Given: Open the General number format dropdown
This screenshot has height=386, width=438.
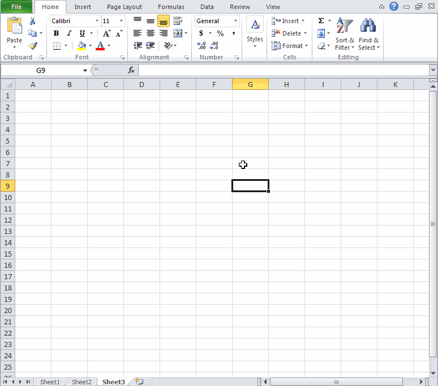Looking at the screenshot, I should [235, 21].
